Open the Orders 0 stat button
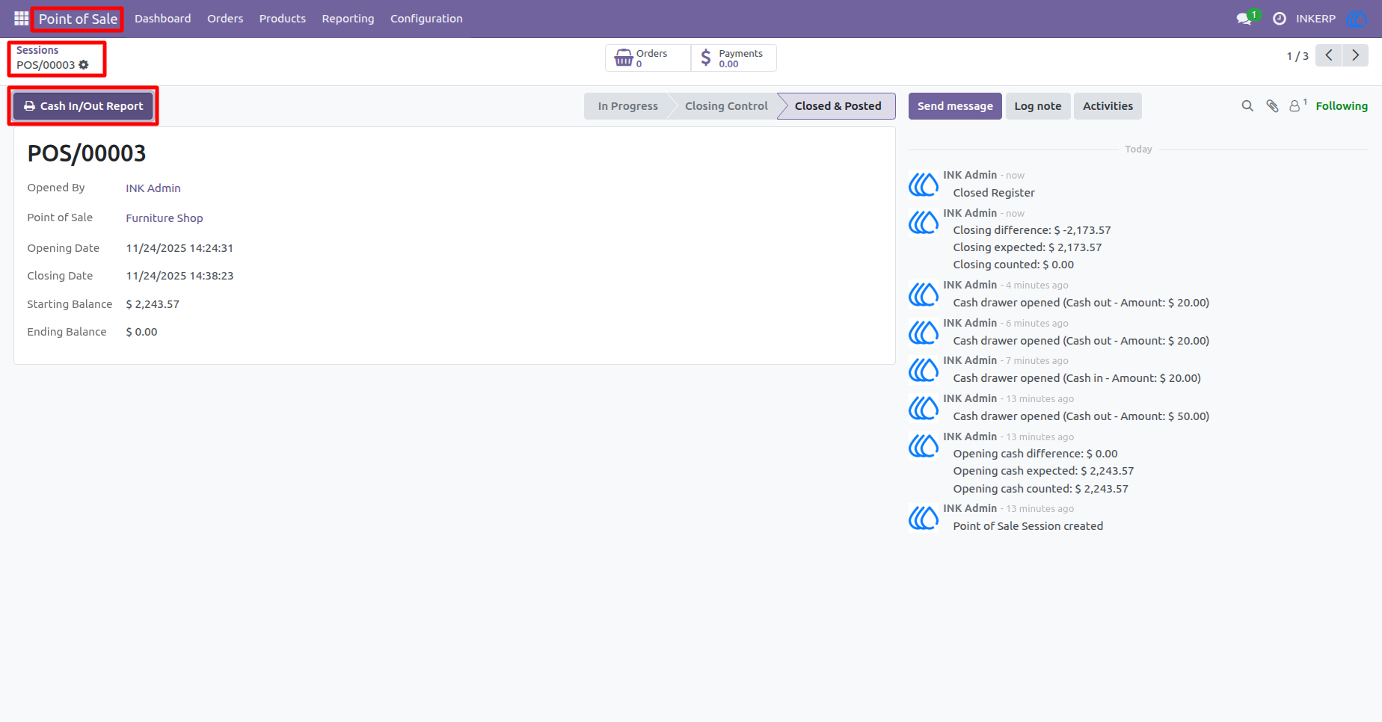 pyautogui.click(x=648, y=58)
